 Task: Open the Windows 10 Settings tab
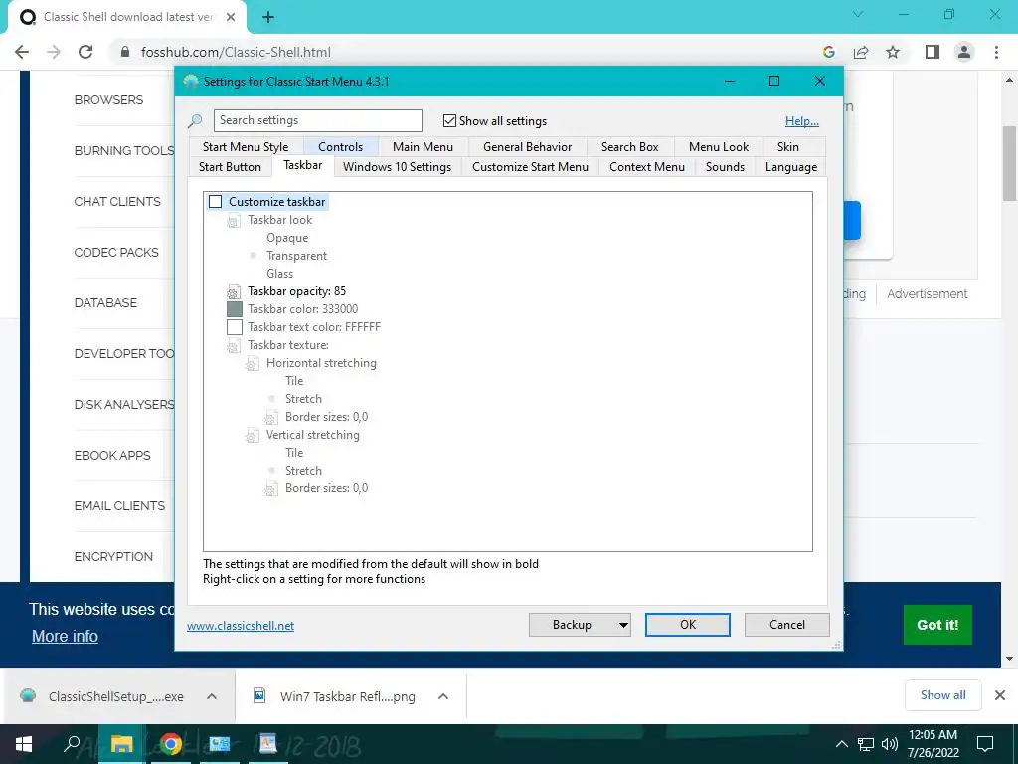pos(397,167)
